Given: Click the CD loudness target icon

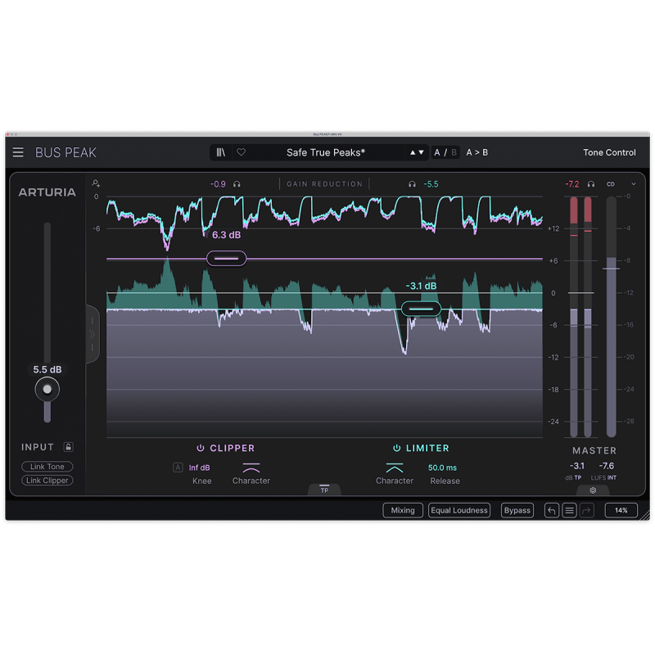Looking at the screenshot, I should pos(610,184).
